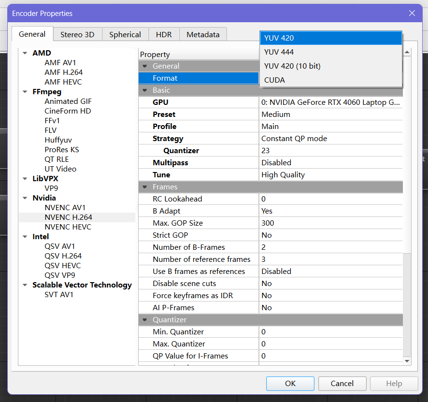428x402 pixels.
Task: Open the HDR tab
Action: [164, 34]
